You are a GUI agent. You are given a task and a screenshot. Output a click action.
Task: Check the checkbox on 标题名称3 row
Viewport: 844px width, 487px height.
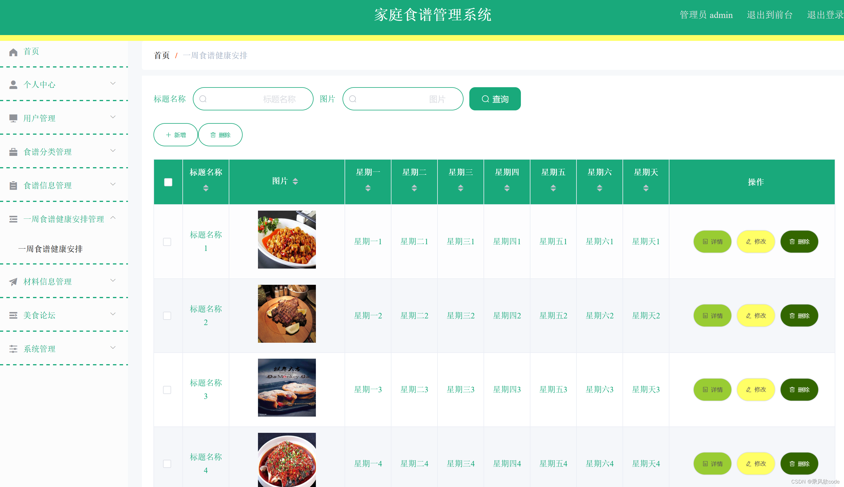coord(167,389)
